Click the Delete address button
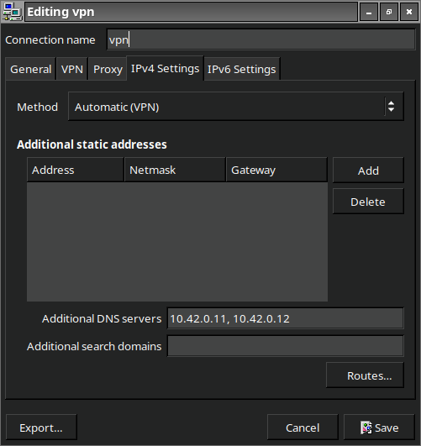 368,202
